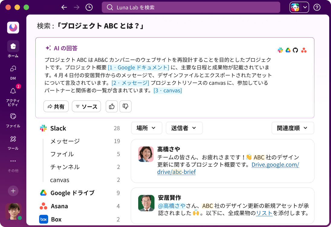Give the AI answer a thumbs down
The height and width of the screenshot is (227, 331).
pos(125,106)
